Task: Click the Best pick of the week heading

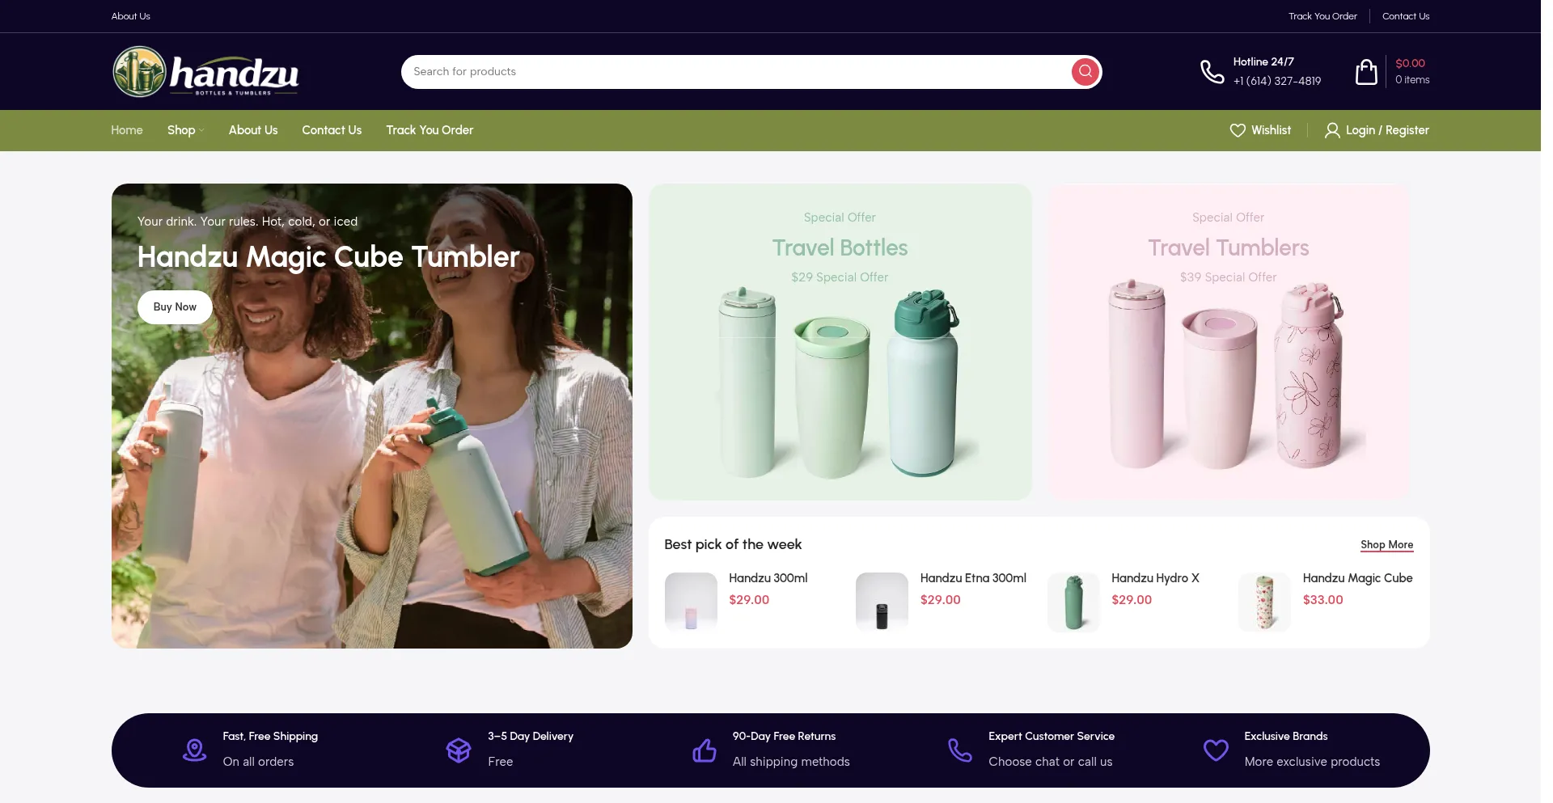Action: click(733, 545)
